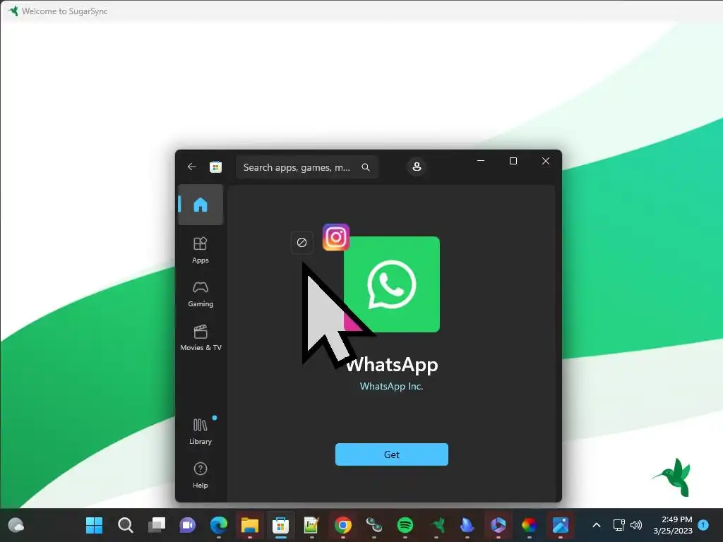Open the Windows Start menu
The image size is (723, 542).
(x=95, y=525)
